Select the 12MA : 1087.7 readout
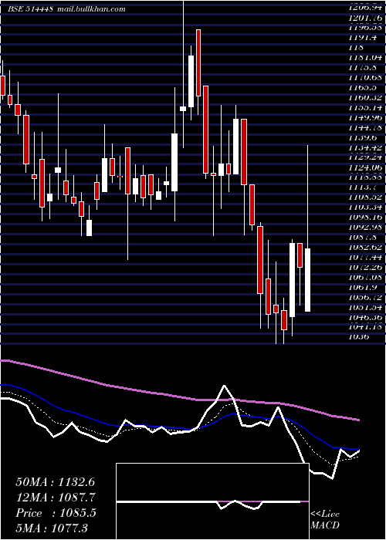Viewport: 386px width, 540px height. click(56, 498)
